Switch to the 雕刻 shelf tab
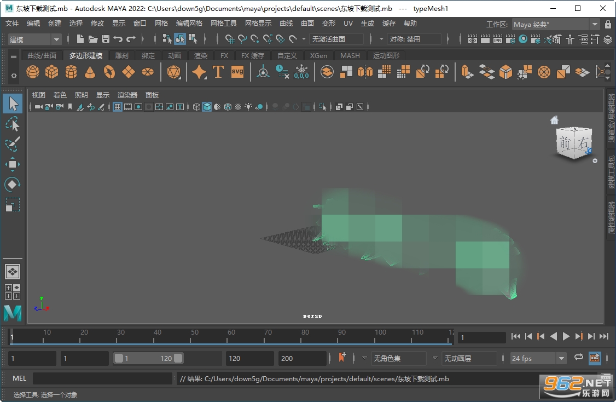The height and width of the screenshot is (402, 616). click(122, 55)
